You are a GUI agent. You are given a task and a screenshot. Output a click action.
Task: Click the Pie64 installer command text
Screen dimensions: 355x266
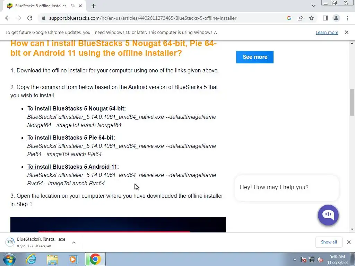pyautogui.click(x=122, y=150)
